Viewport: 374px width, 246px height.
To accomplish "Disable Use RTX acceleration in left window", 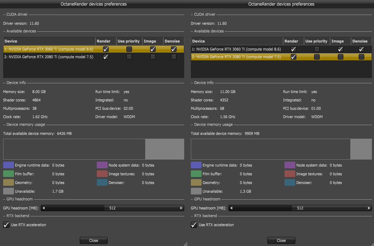I will pos(6,225).
